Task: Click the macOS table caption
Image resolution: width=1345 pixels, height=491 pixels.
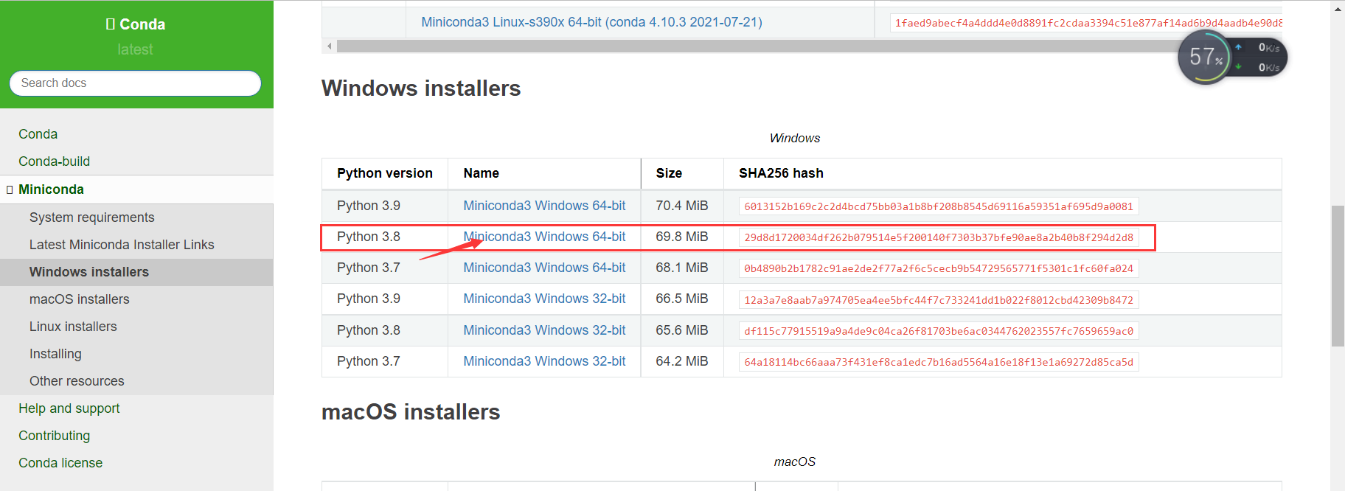Action: (795, 462)
